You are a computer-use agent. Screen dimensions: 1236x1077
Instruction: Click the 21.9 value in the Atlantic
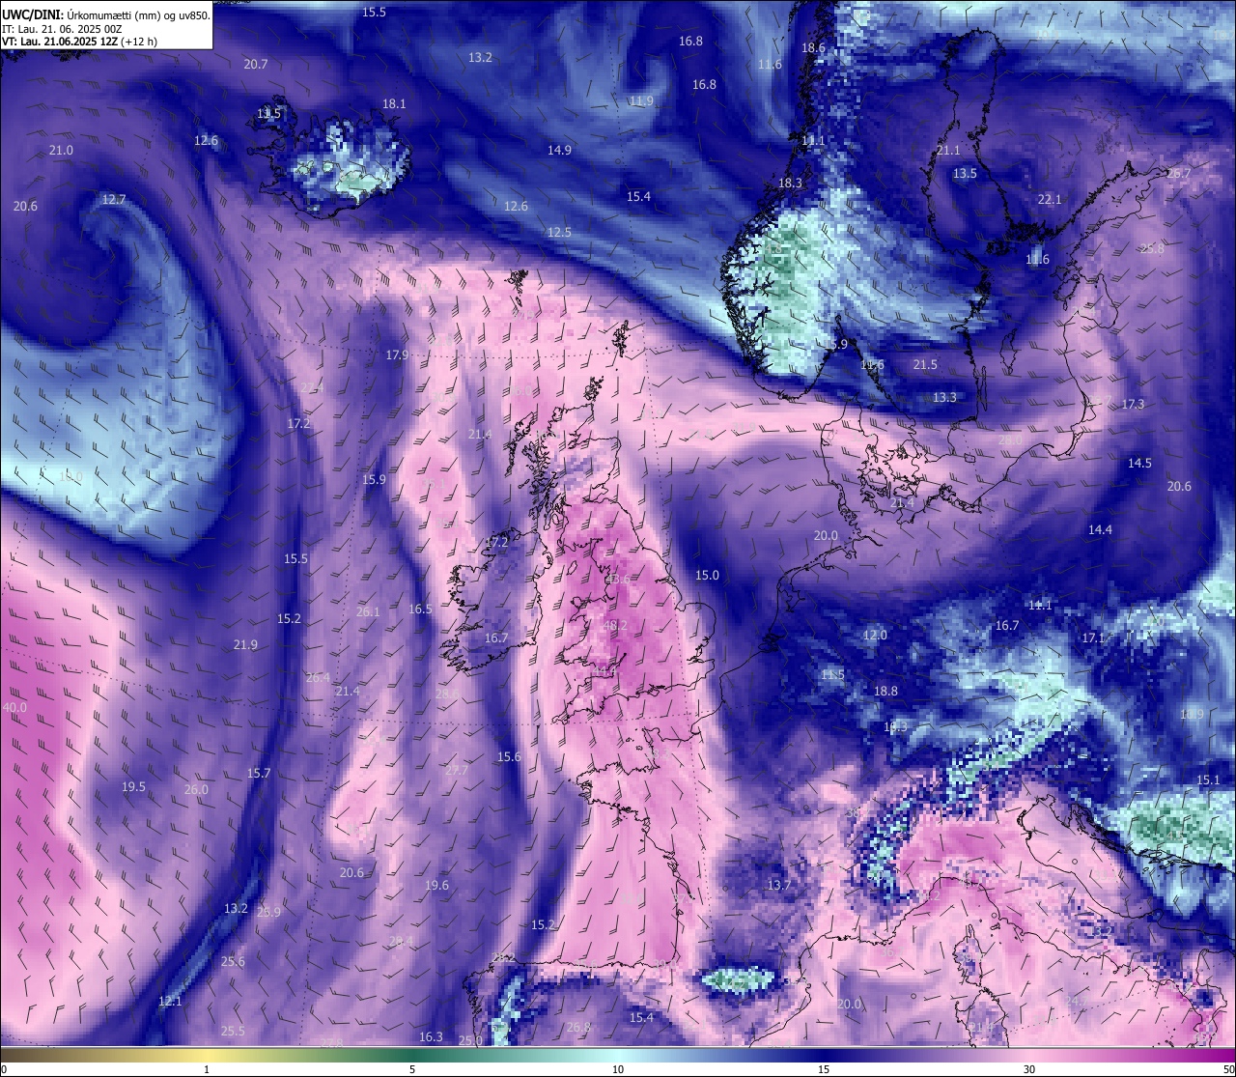click(245, 644)
